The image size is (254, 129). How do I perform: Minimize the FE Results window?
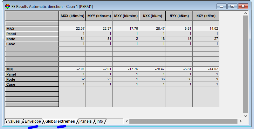(x=222, y=6)
